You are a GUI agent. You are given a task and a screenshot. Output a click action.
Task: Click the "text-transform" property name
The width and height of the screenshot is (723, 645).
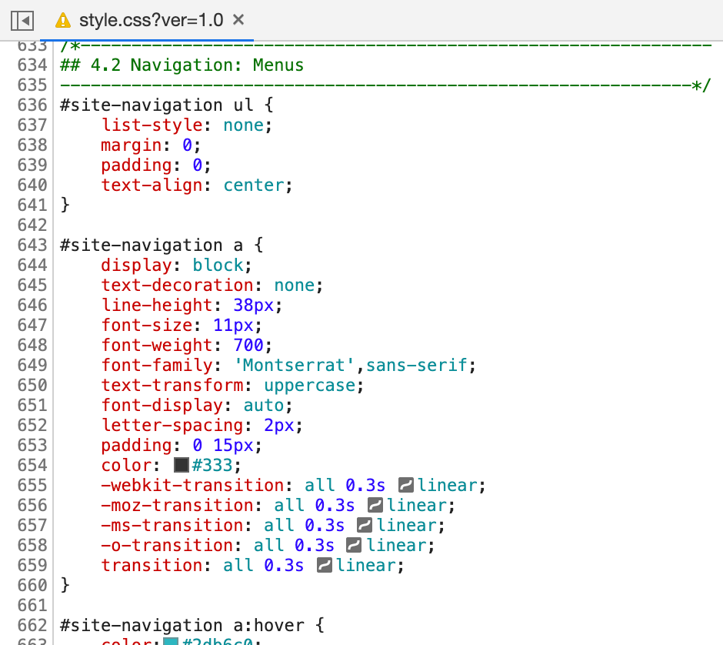(172, 386)
